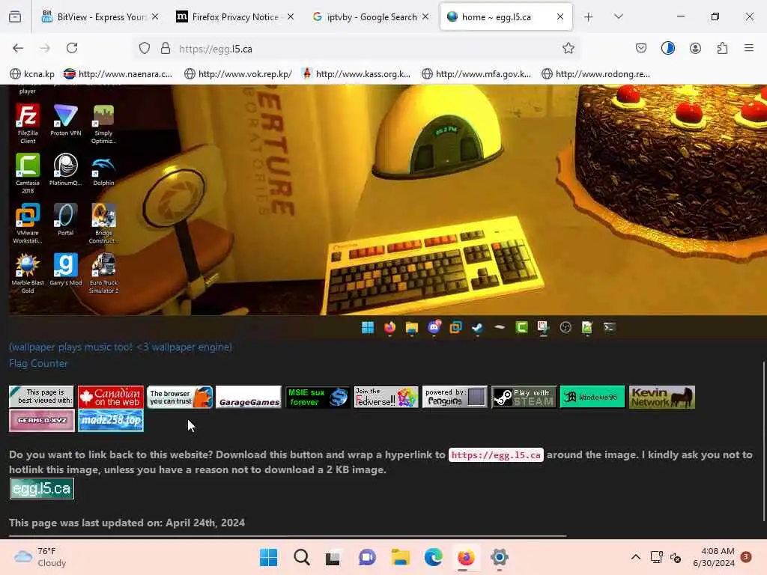Click the page vertical scrollbar
The width and height of the screenshot is (767, 575).
(763, 442)
